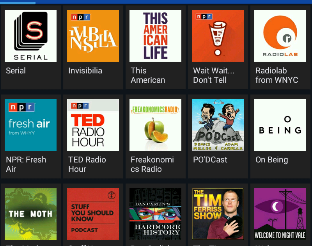Tap the 'PO'DCast' title label

pos(210,160)
